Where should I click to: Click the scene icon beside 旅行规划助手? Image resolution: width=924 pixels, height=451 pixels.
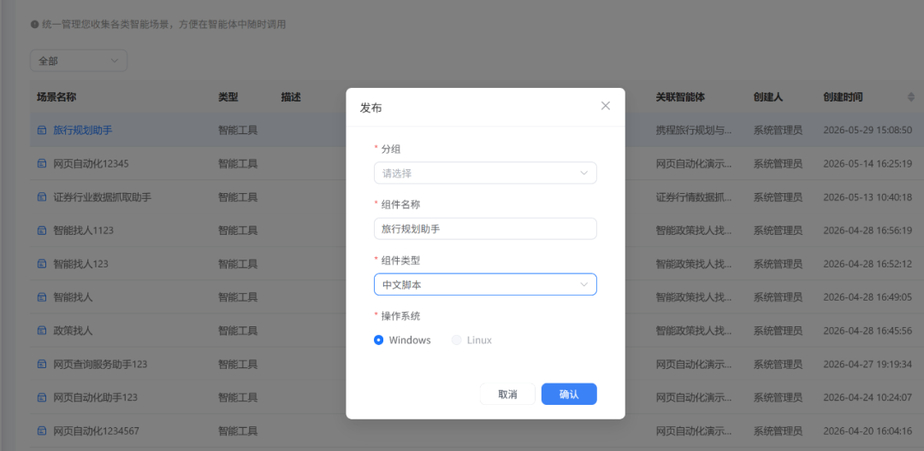tap(42, 131)
